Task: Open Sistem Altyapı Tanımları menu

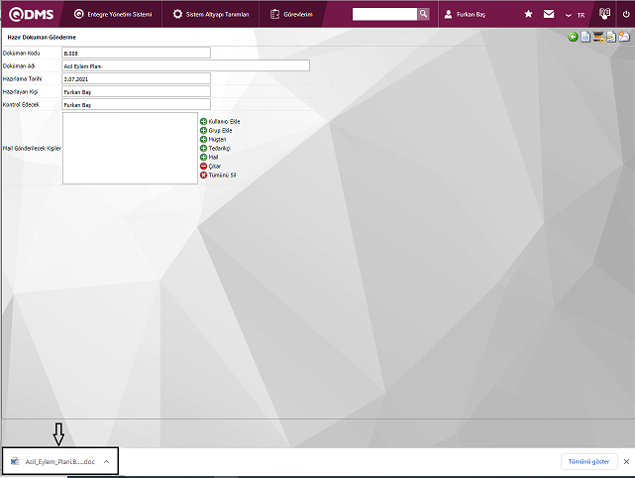Action: tap(211, 14)
